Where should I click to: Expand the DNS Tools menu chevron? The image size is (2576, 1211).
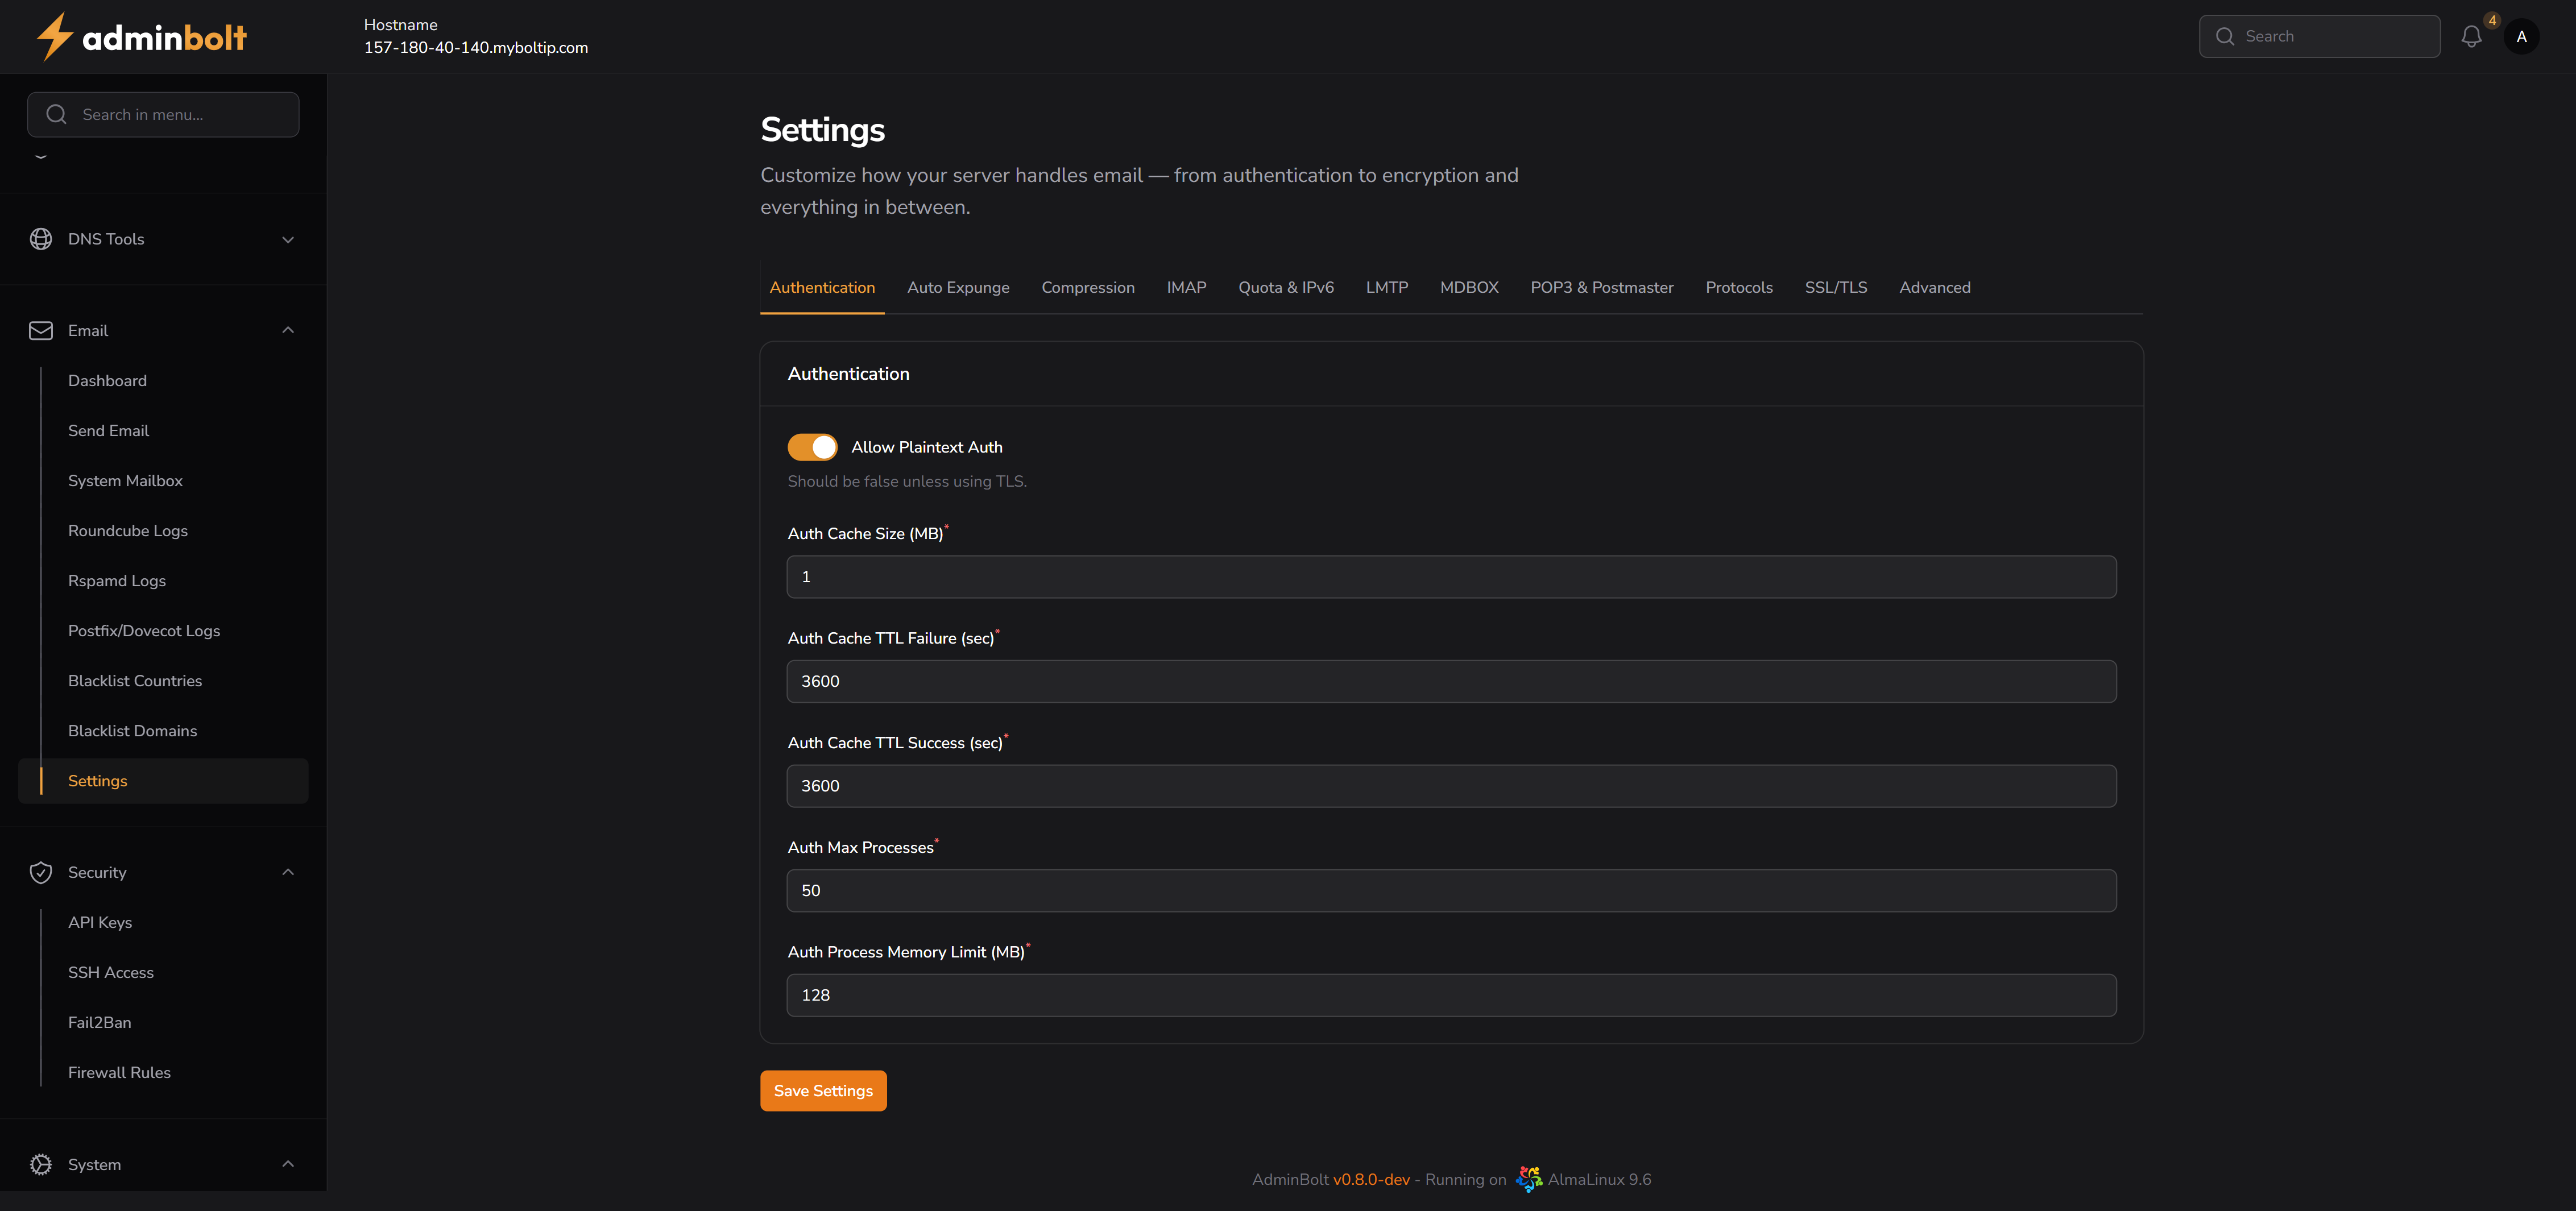[x=288, y=240]
